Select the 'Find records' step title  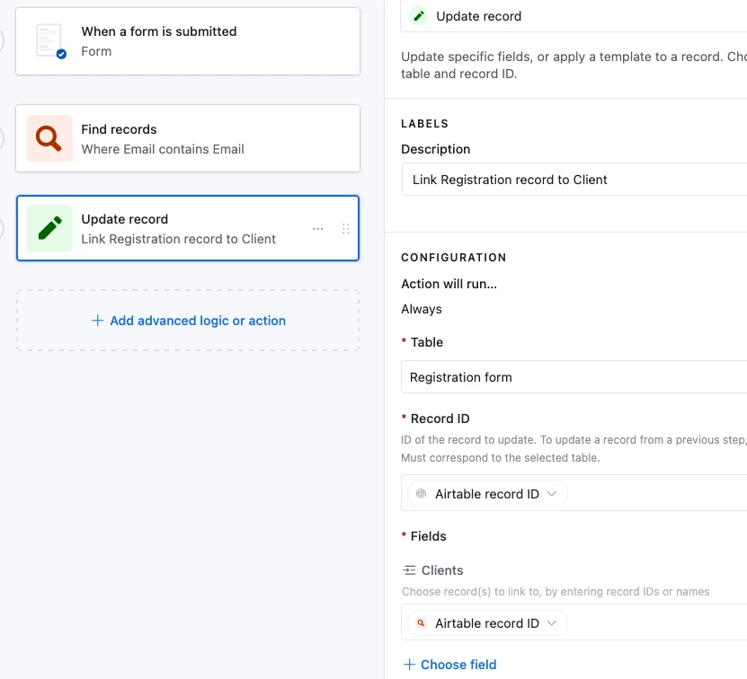(x=119, y=129)
